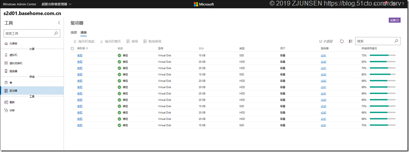Click the s2d01.basehome.com.cn cluster name

pos(32,13)
